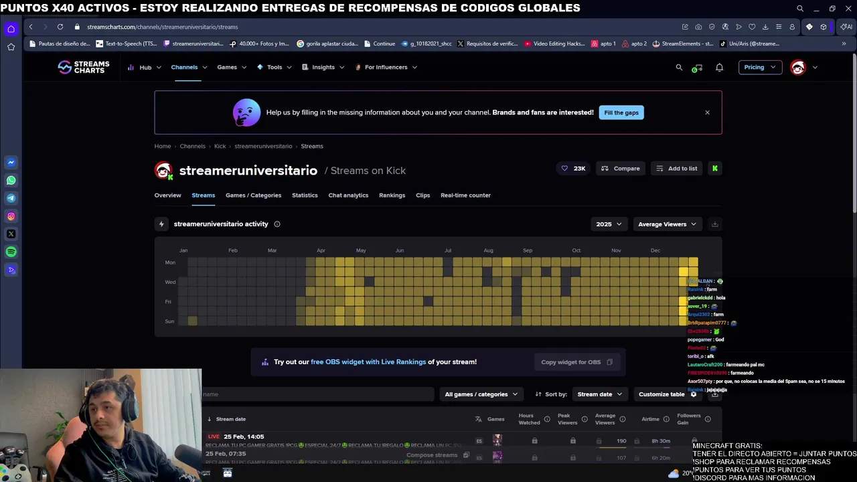Open the Average Viewers metric dropdown
This screenshot has width=857, height=482.
tap(668, 224)
